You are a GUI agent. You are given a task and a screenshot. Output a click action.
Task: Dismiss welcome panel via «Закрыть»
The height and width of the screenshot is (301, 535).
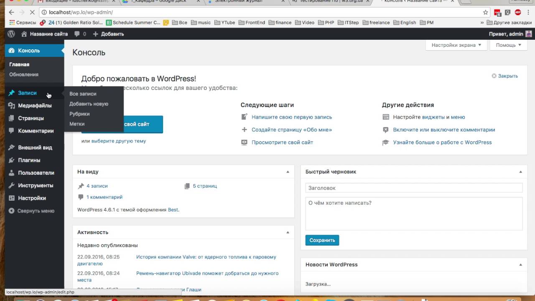pyautogui.click(x=504, y=76)
